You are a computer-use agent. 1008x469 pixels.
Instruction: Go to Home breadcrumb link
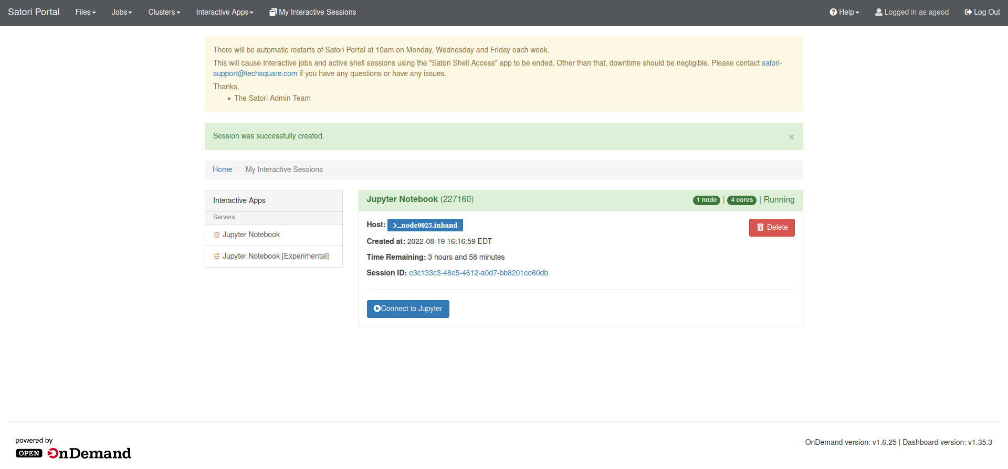click(x=222, y=169)
